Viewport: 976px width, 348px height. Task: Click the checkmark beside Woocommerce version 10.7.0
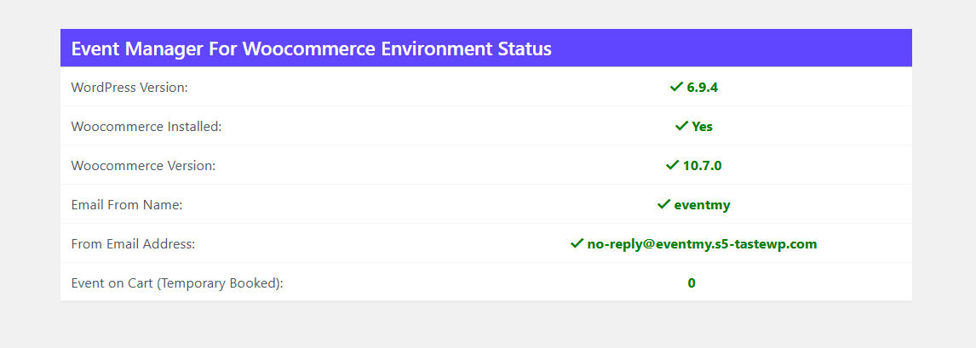click(x=673, y=165)
